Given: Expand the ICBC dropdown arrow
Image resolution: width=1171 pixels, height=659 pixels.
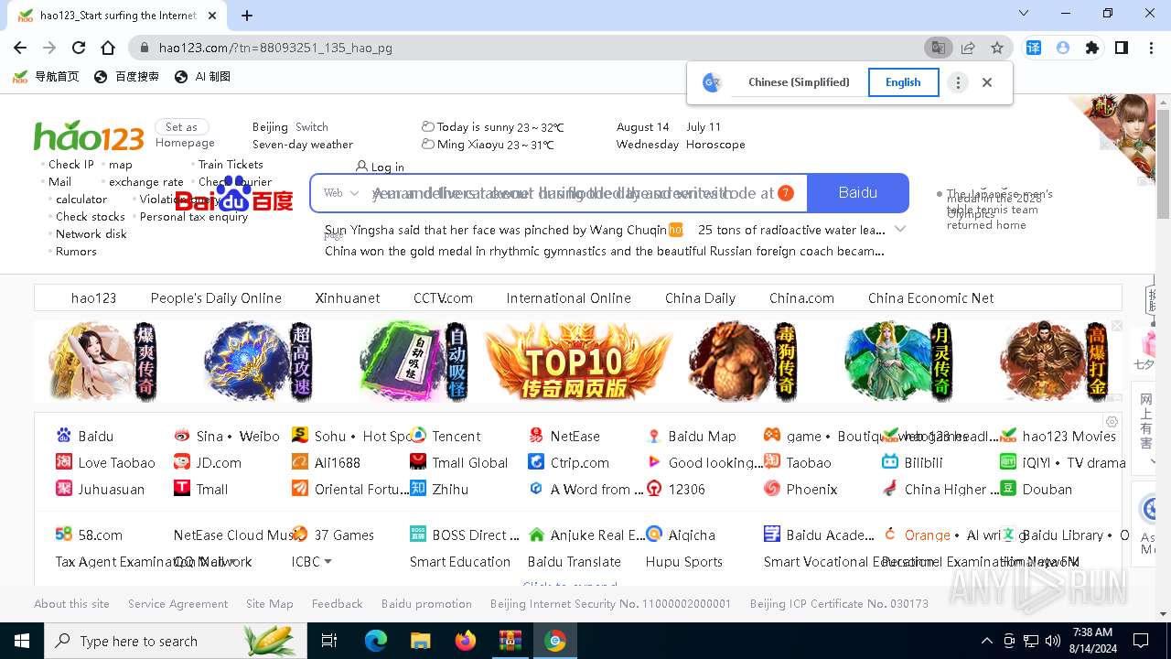Looking at the screenshot, I should tap(328, 562).
